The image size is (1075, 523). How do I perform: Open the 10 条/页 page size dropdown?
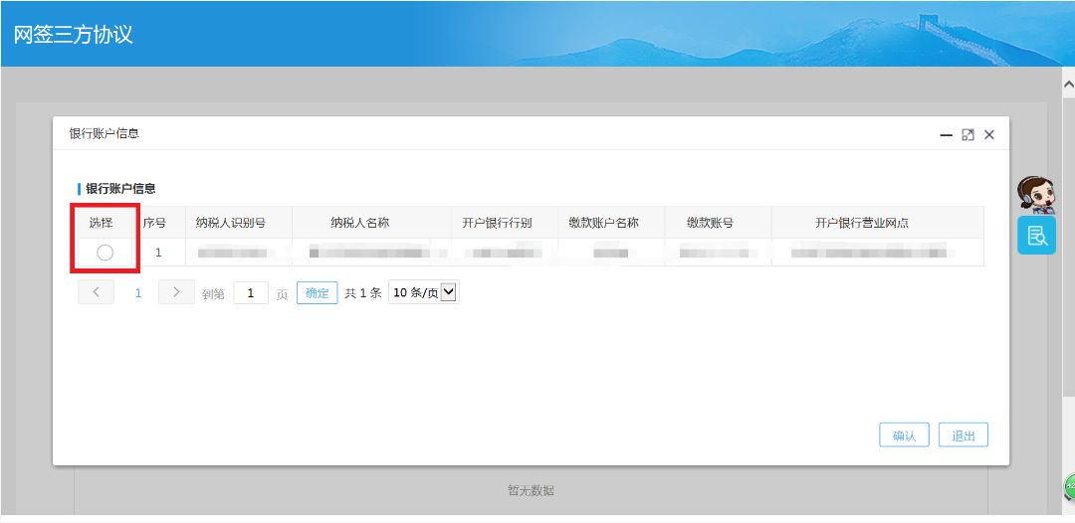pos(424,293)
